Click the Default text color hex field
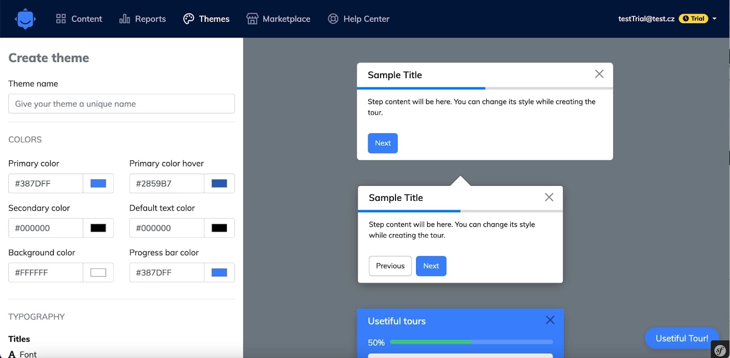 (x=167, y=228)
